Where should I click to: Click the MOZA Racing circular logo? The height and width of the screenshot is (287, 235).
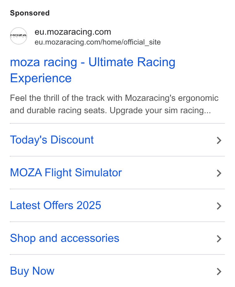click(19, 36)
